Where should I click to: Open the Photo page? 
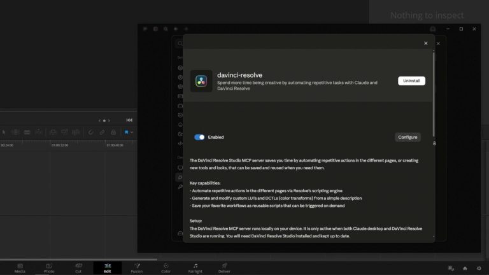click(49, 268)
